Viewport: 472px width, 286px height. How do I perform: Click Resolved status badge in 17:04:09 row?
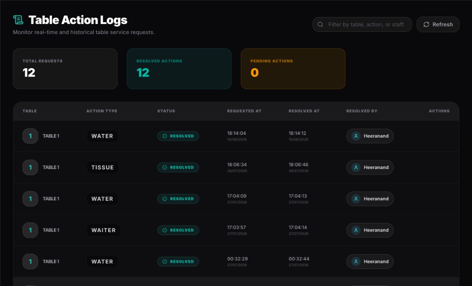coord(178,199)
